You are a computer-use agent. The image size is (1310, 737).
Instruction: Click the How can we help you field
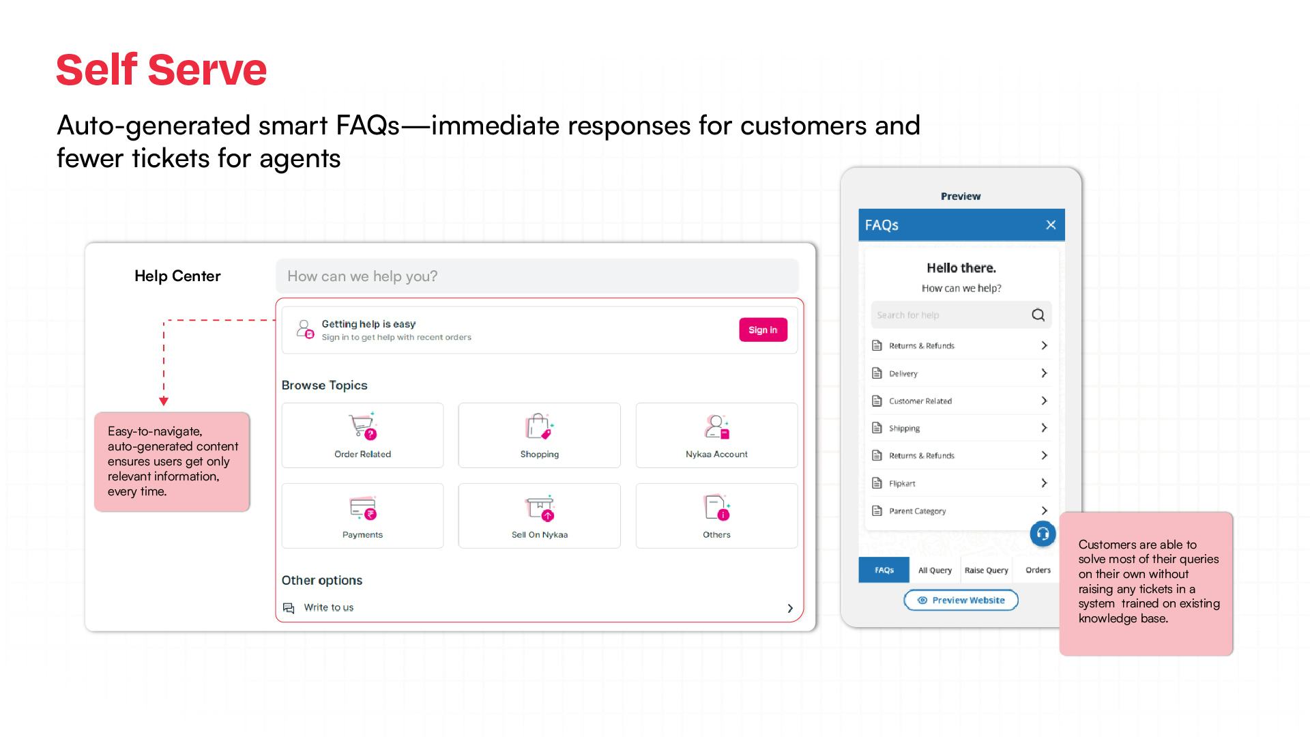click(x=537, y=276)
